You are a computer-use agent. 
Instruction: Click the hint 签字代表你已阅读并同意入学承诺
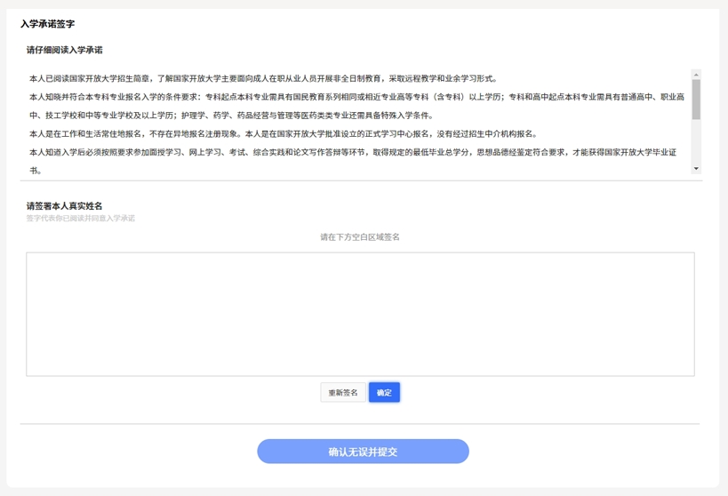pyautogui.click(x=80, y=219)
